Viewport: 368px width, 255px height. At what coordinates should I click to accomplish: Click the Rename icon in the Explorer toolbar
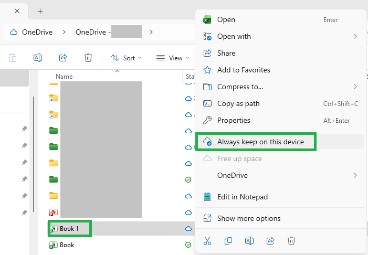pyautogui.click(x=38, y=58)
